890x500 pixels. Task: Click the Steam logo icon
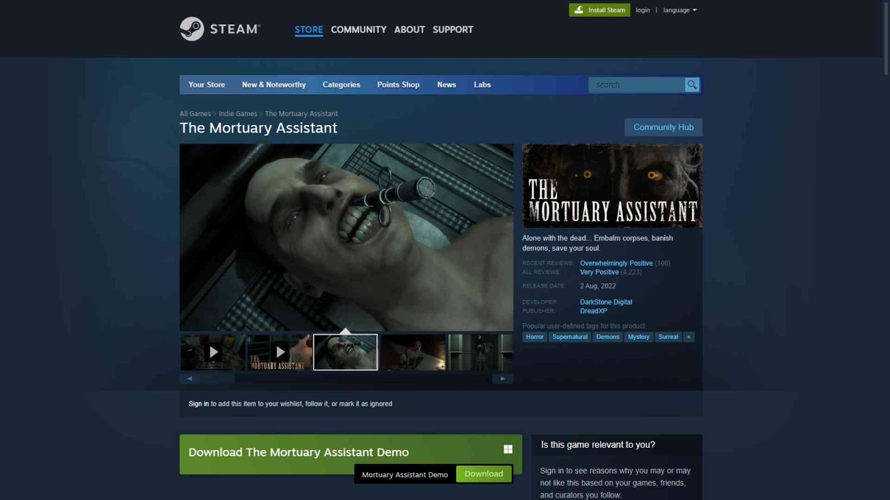click(192, 29)
